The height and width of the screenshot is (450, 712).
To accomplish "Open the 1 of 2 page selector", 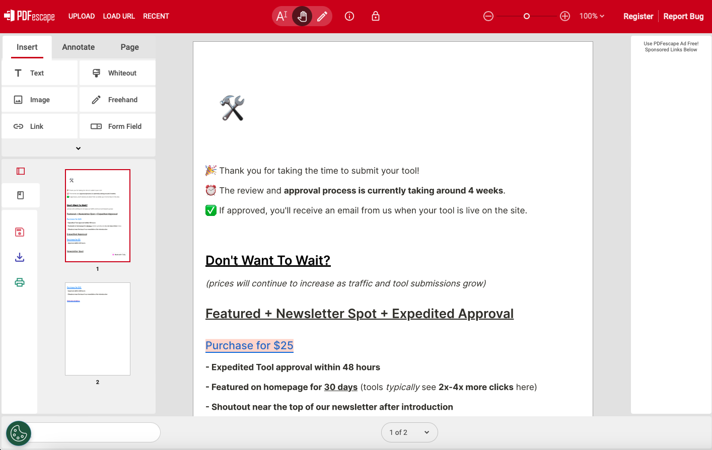I will [x=409, y=432].
